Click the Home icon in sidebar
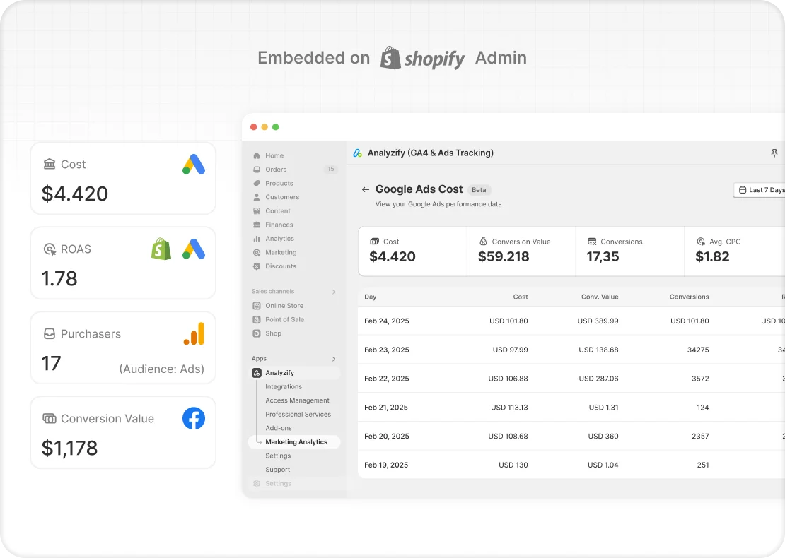The width and height of the screenshot is (785, 558). [256, 155]
